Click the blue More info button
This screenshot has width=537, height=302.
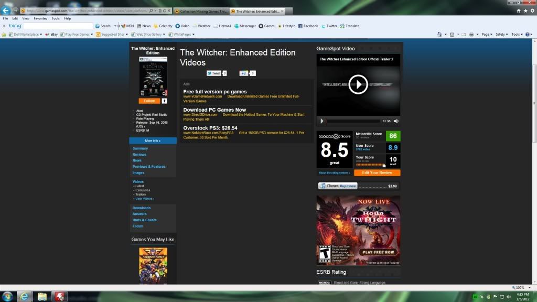[153, 141]
